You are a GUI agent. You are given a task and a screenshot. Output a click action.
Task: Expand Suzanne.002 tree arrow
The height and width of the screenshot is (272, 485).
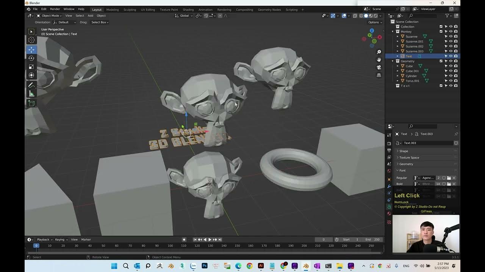click(397, 46)
